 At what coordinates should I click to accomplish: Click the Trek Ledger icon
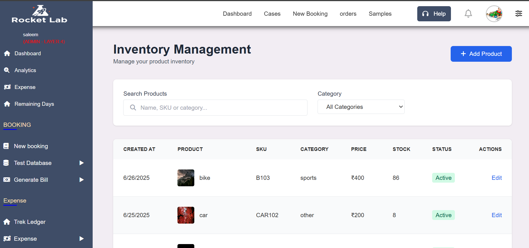point(7,222)
